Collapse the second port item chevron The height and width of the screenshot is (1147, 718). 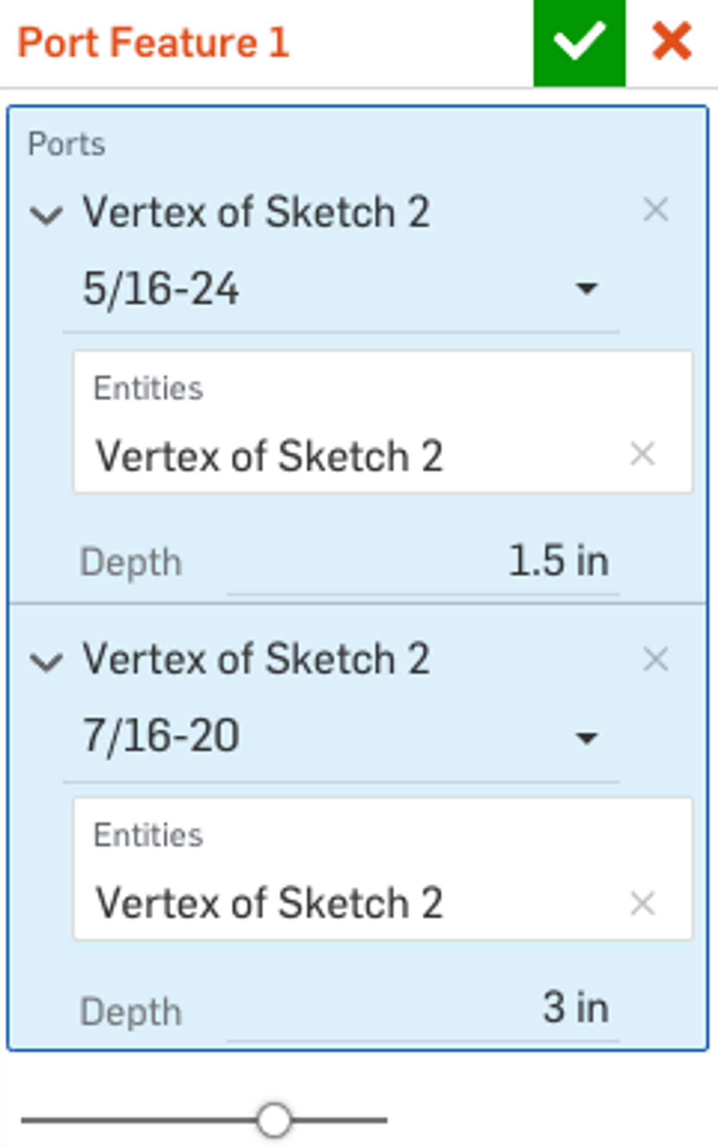click(46, 662)
